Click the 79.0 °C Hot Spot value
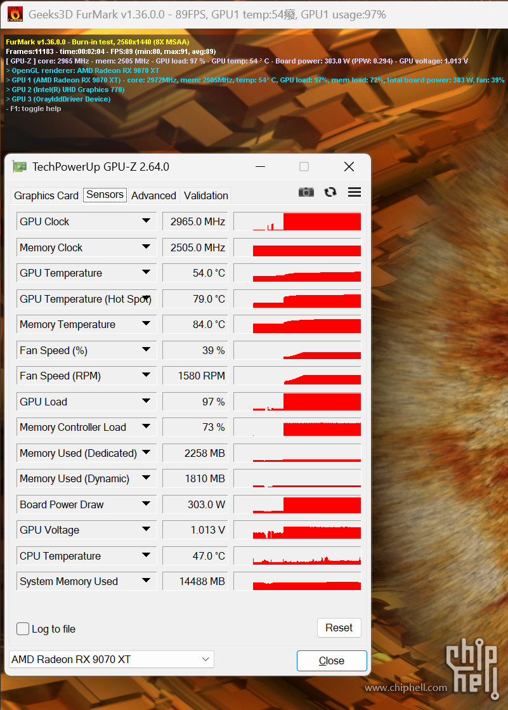508x710 pixels. [195, 299]
